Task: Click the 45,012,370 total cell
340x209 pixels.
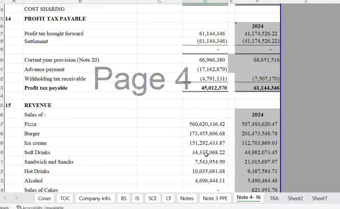Action: 214,88
